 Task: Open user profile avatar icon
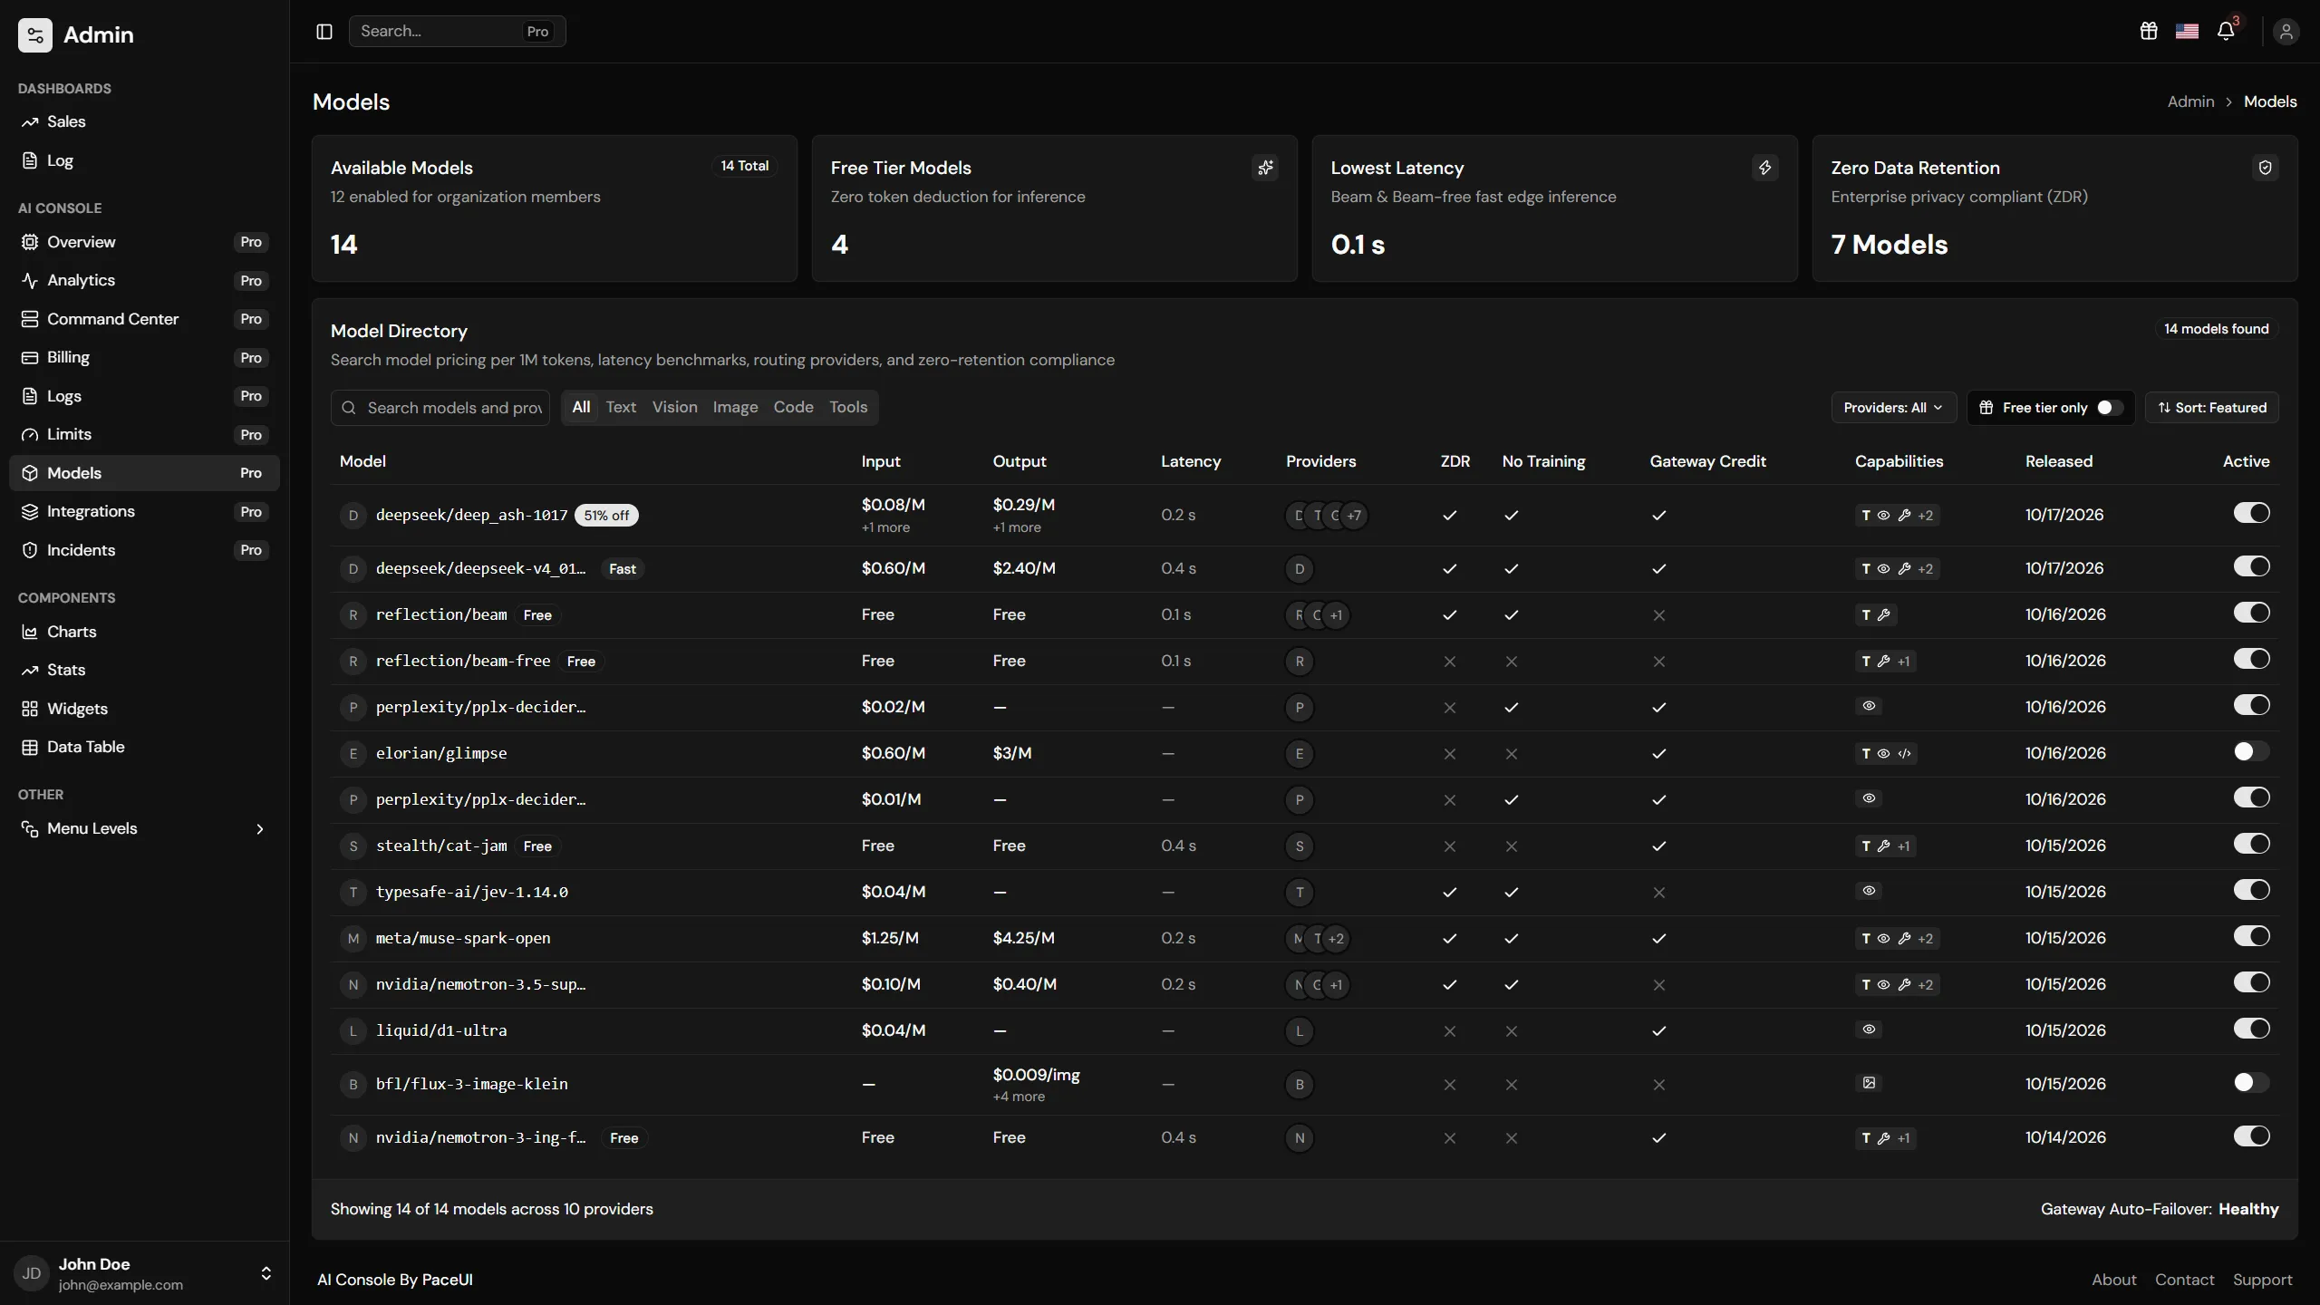(x=2286, y=32)
